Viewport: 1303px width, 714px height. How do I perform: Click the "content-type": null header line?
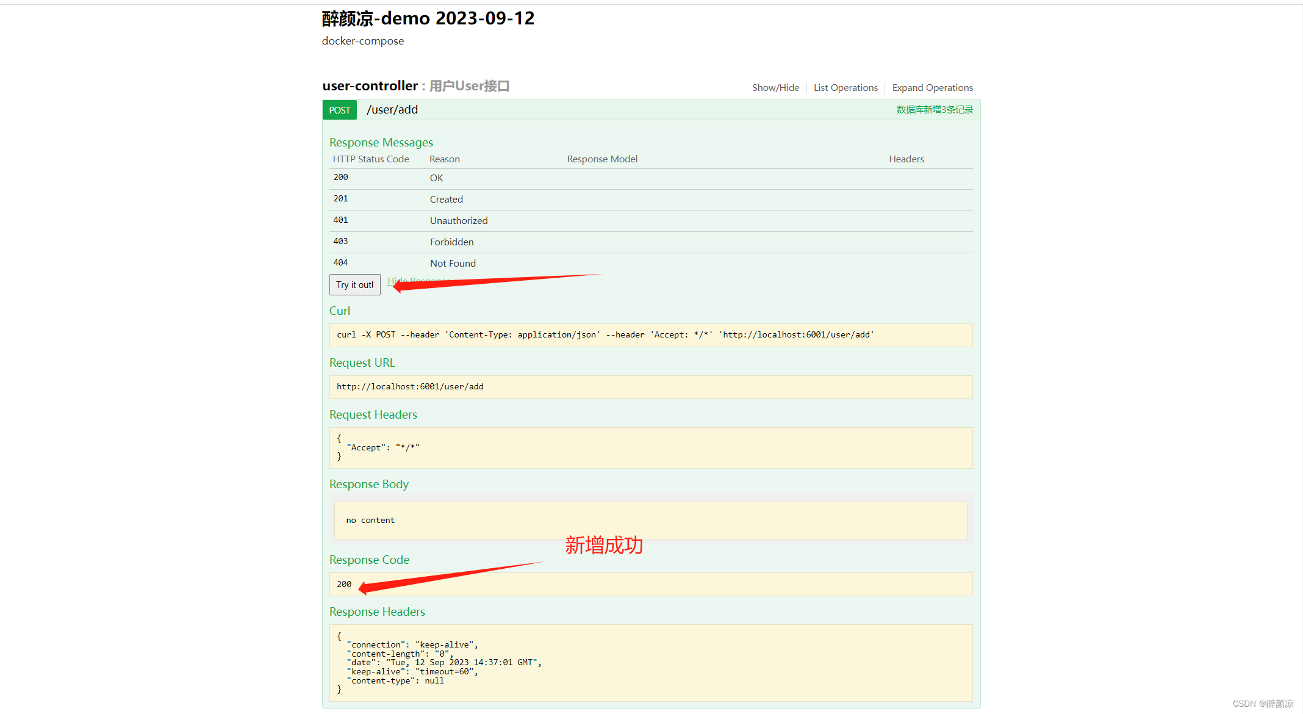coord(395,681)
